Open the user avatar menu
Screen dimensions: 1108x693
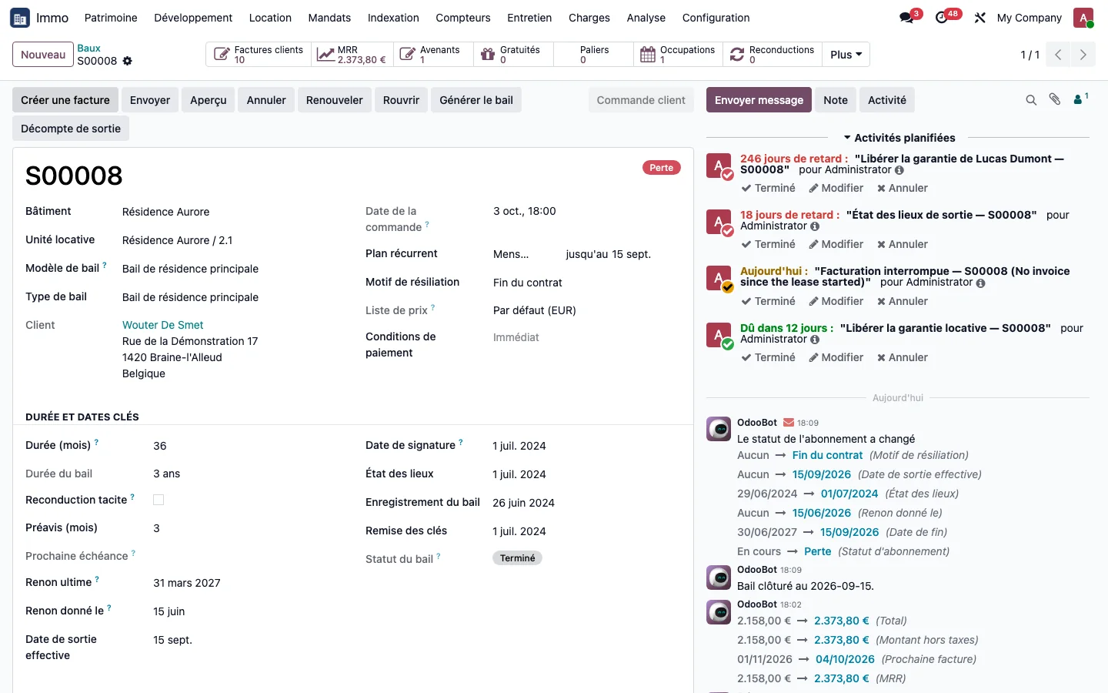1083,18
